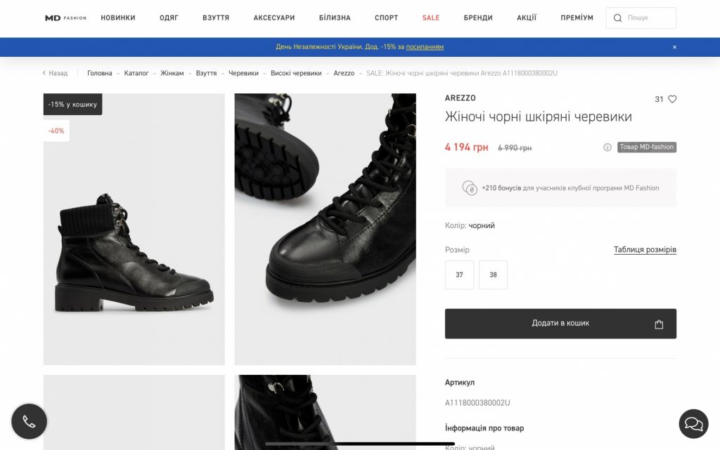Open the Одяг menu
The width and height of the screenshot is (720, 450).
169,18
